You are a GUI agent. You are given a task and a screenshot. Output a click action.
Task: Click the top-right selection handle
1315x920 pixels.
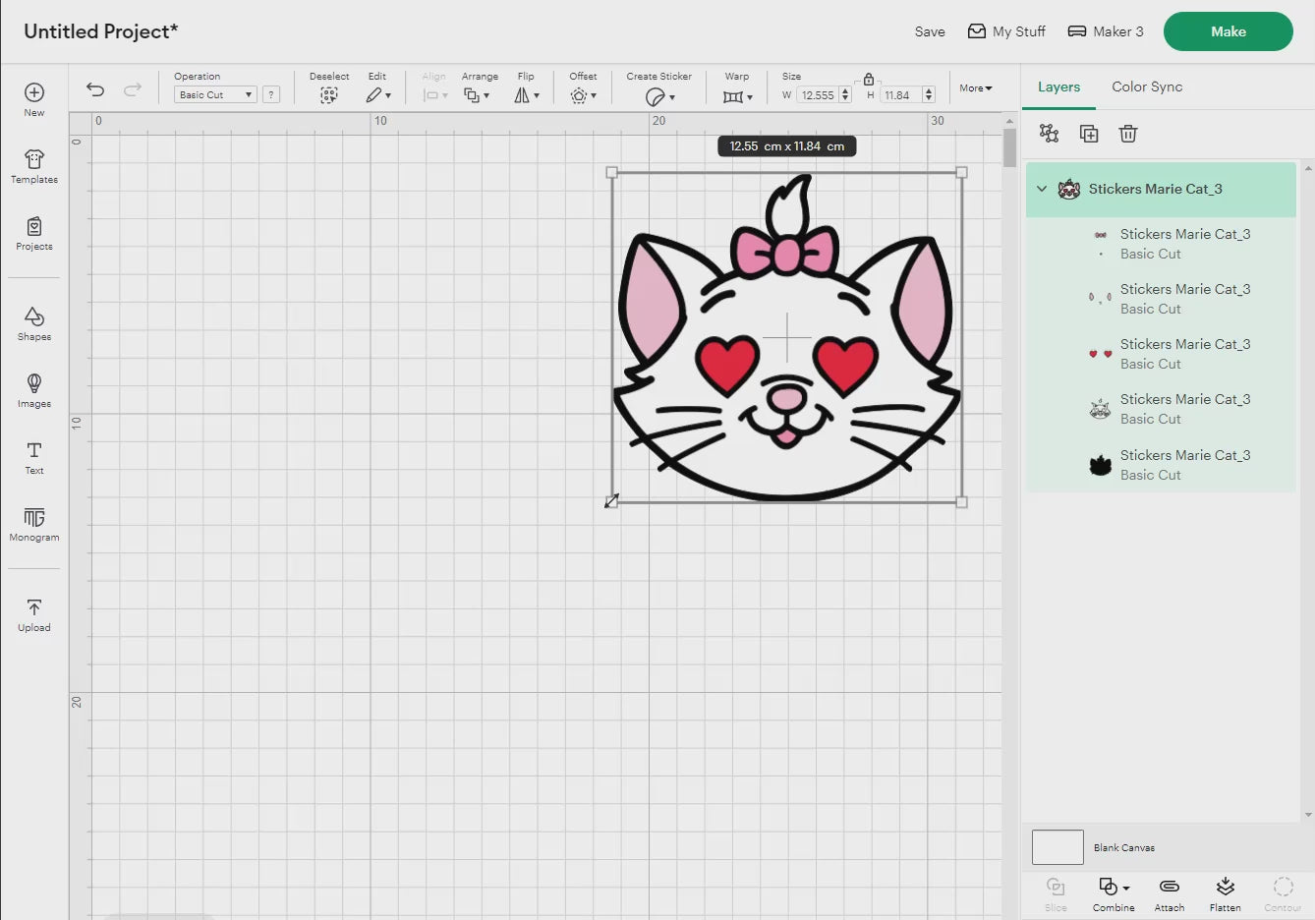(962, 172)
